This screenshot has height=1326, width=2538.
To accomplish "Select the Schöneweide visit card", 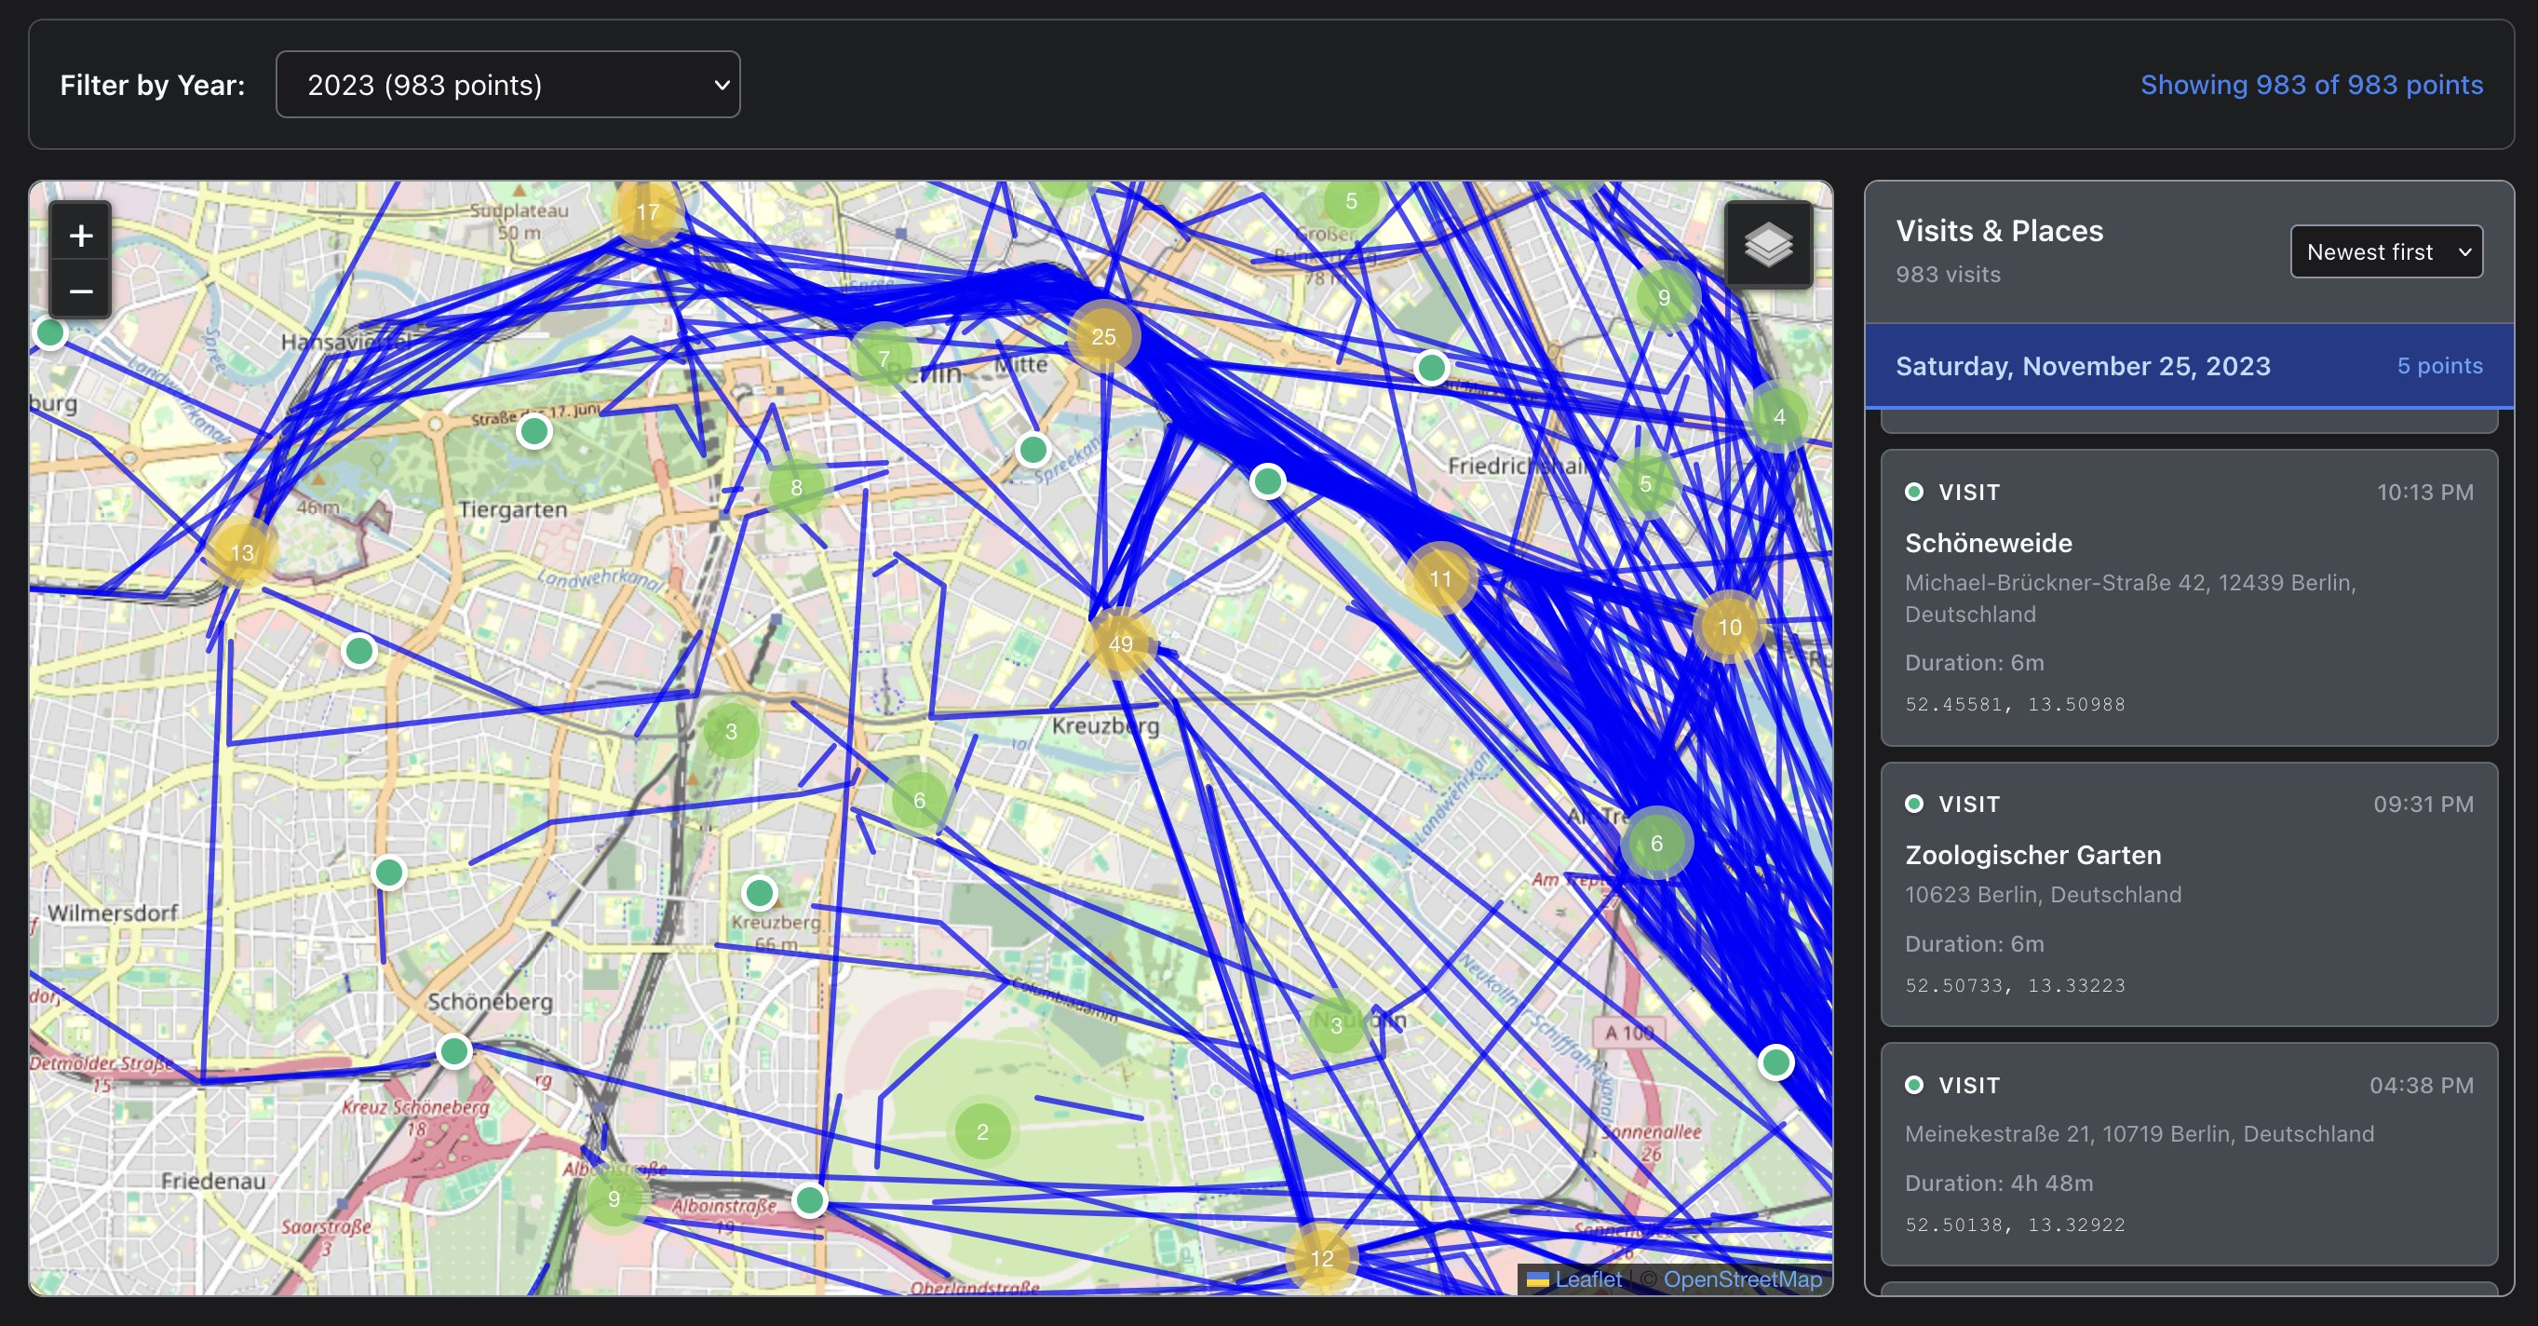I will pyautogui.click(x=2187, y=597).
